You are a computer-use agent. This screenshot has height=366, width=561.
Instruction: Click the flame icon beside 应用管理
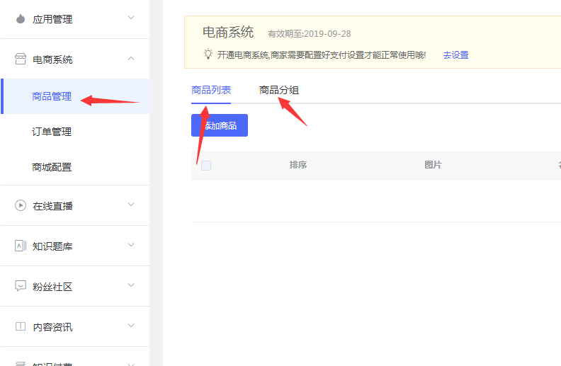pos(21,18)
